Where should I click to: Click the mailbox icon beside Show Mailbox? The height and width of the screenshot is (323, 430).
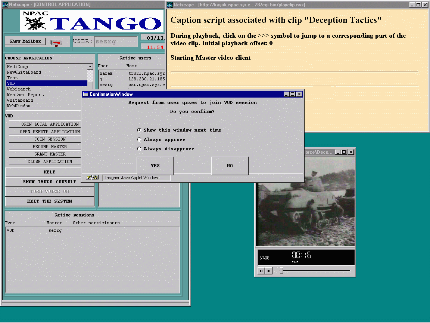click(56, 43)
